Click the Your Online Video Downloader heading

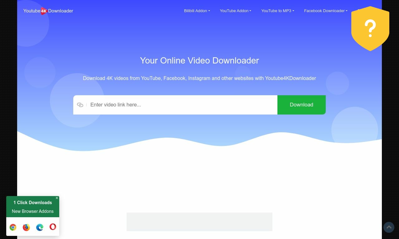(199, 60)
